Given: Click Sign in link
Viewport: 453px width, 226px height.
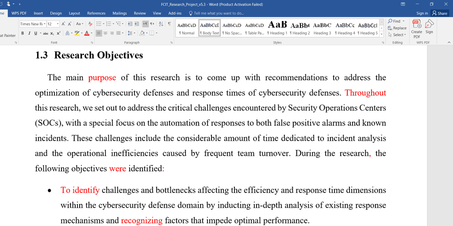Looking at the screenshot, I should point(422,13).
